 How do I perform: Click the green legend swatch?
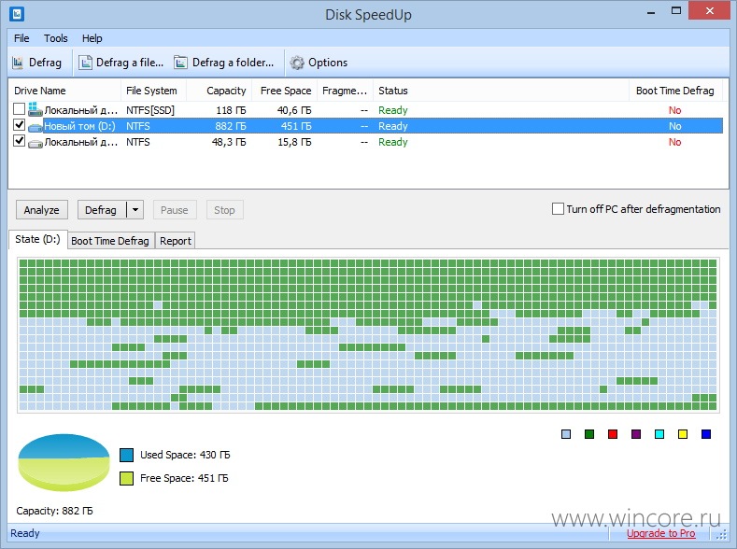589,434
